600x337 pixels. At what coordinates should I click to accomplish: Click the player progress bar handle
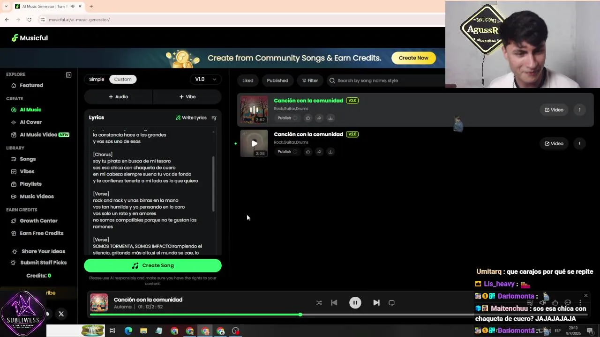[300, 315]
